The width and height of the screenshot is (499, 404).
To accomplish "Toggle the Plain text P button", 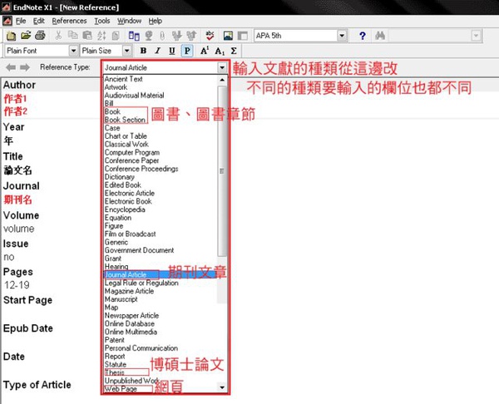I will (x=187, y=51).
